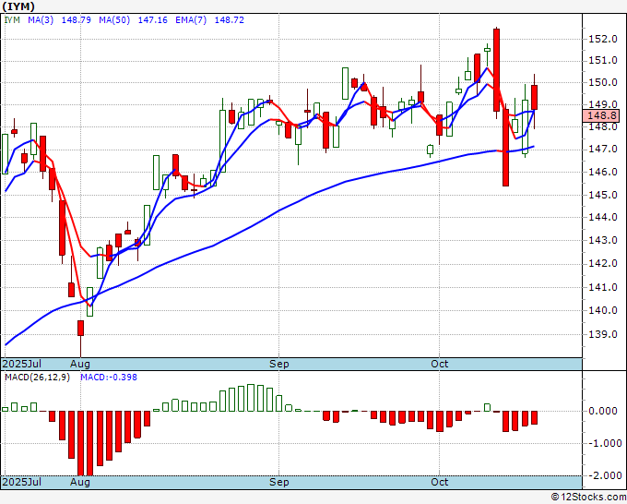Screen dimensions: 627x504
Task: Click the 152.0 price axis label
Action: pyautogui.click(x=603, y=39)
